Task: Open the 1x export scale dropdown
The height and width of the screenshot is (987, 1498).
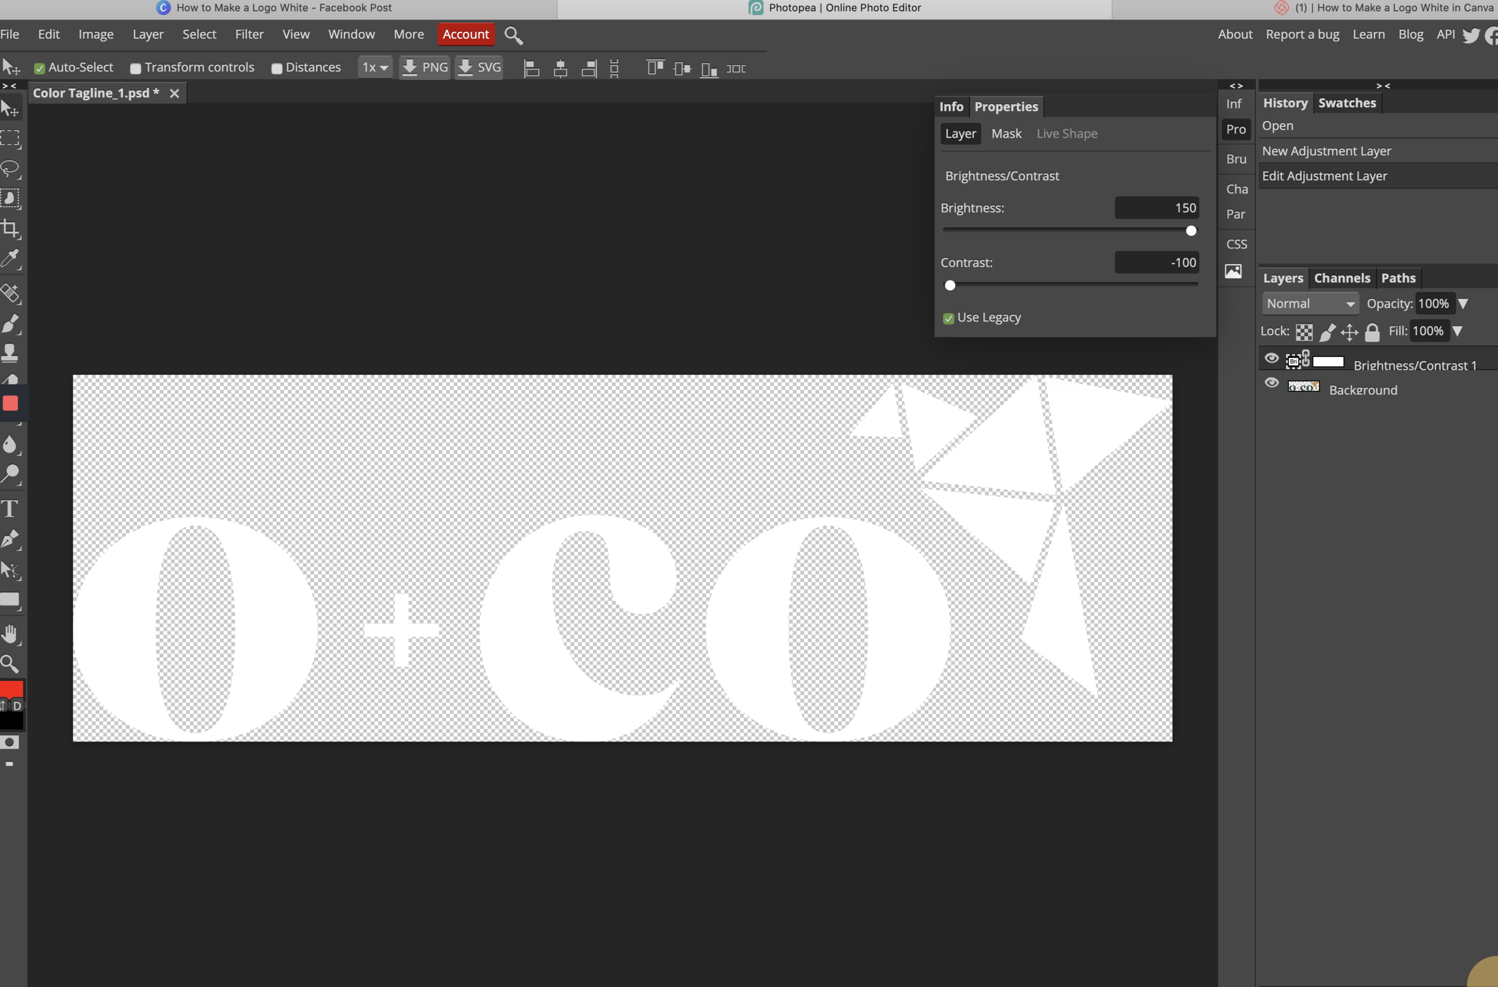Action: 374,67
